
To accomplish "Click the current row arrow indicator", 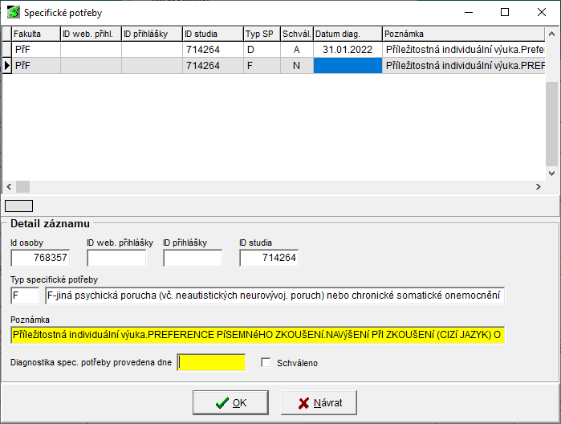I will click(x=6, y=66).
